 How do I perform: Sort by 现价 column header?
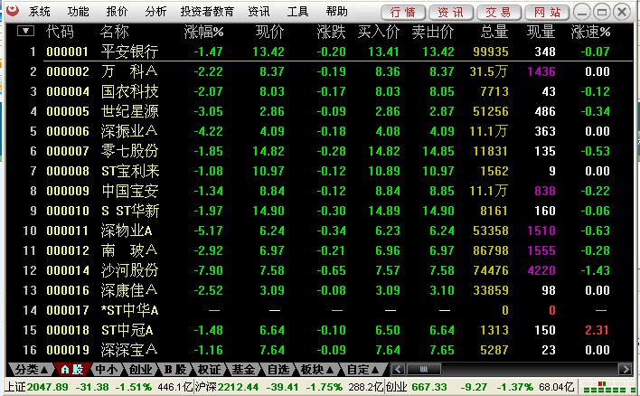pyautogui.click(x=269, y=32)
